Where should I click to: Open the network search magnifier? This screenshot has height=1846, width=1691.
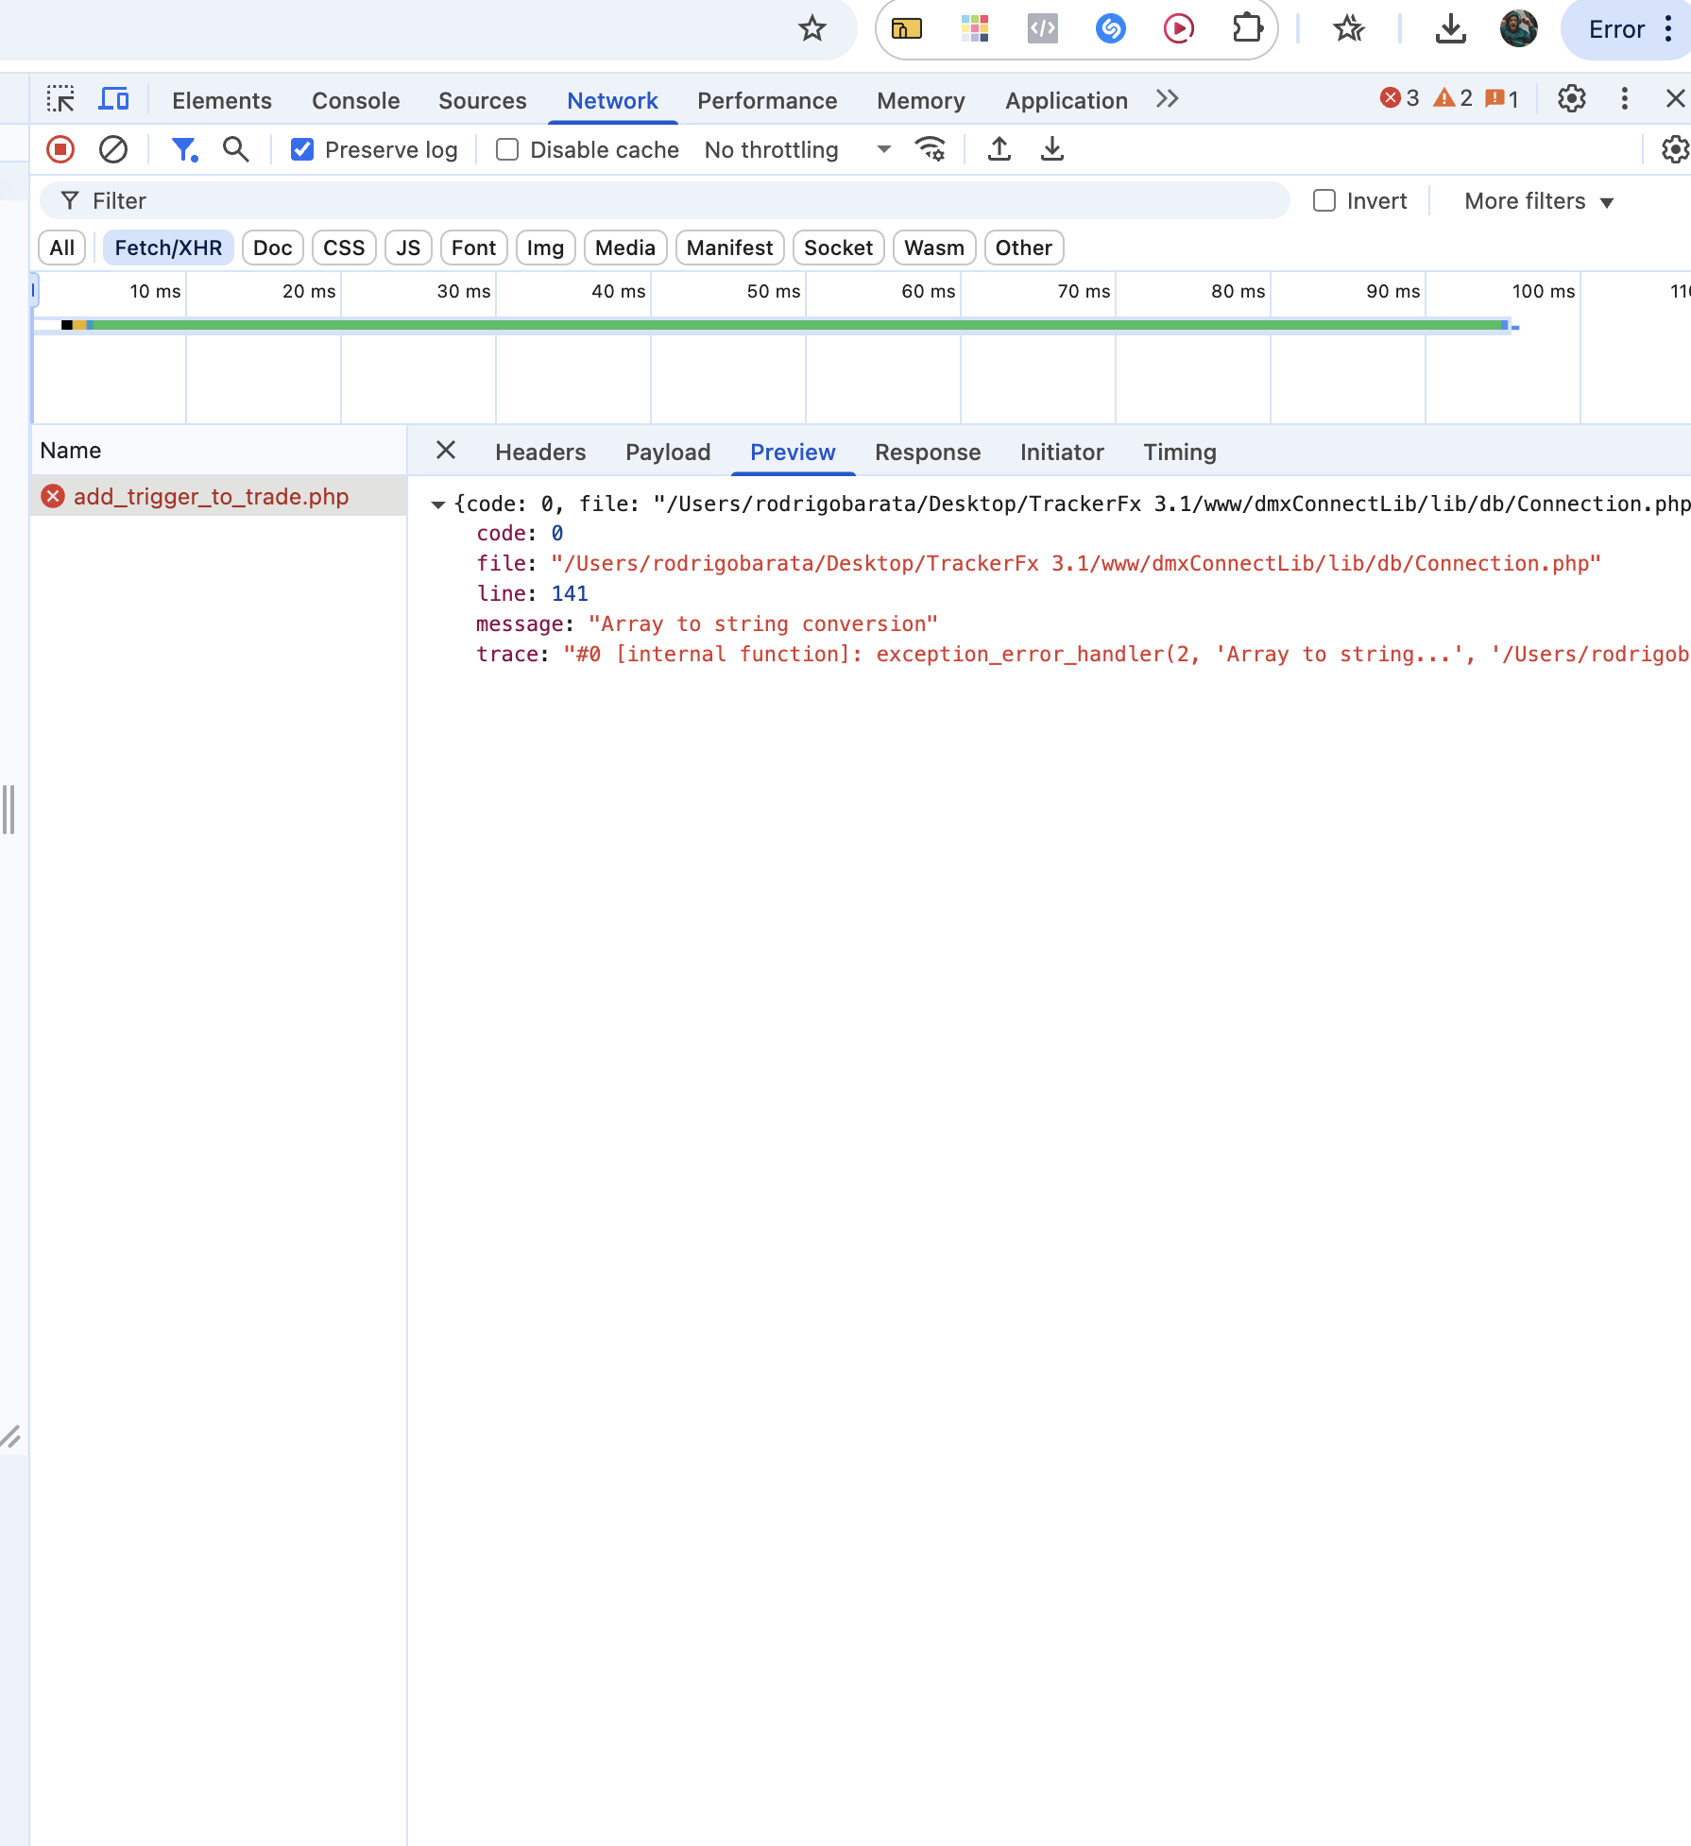tap(235, 149)
